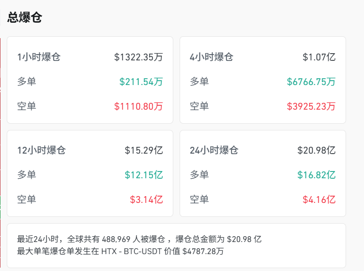
Task: Click the 12-hour long value $12.15亿
Action: 144,175
